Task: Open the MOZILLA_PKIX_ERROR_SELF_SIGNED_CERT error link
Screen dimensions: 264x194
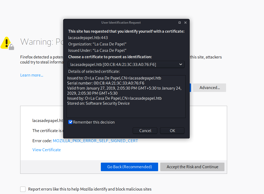Action: (x=96, y=141)
